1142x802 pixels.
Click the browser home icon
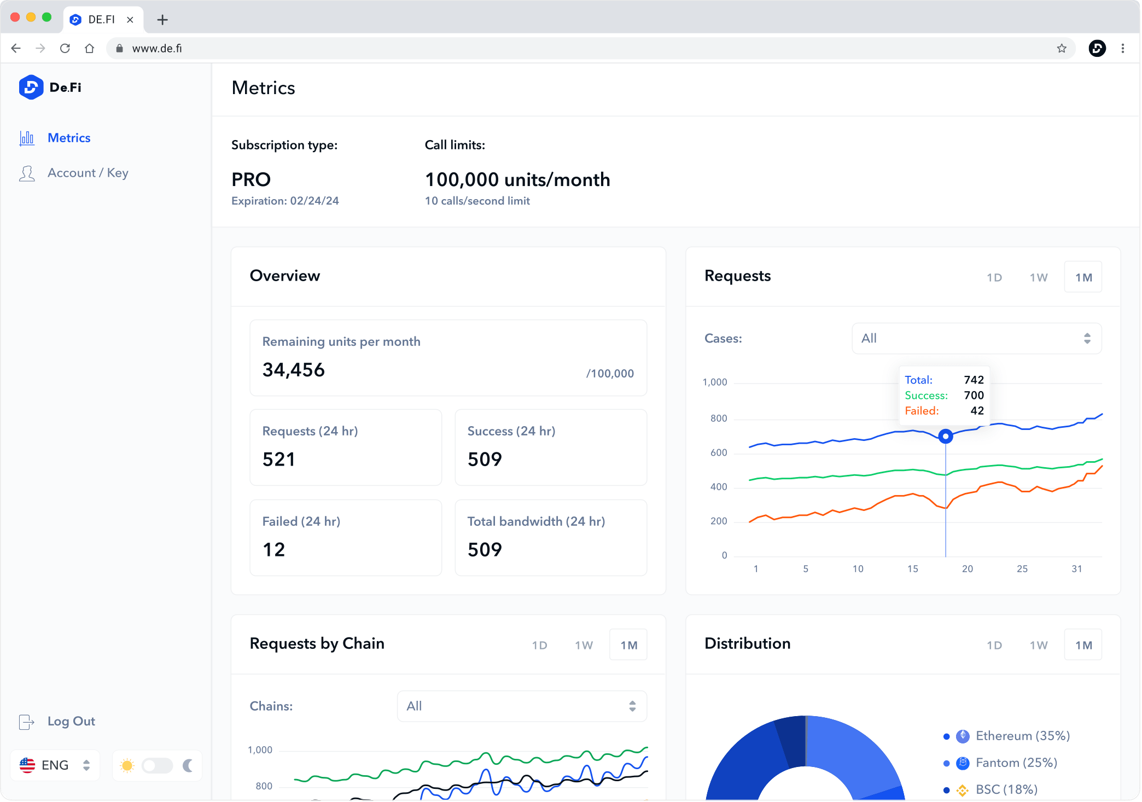click(90, 49)
